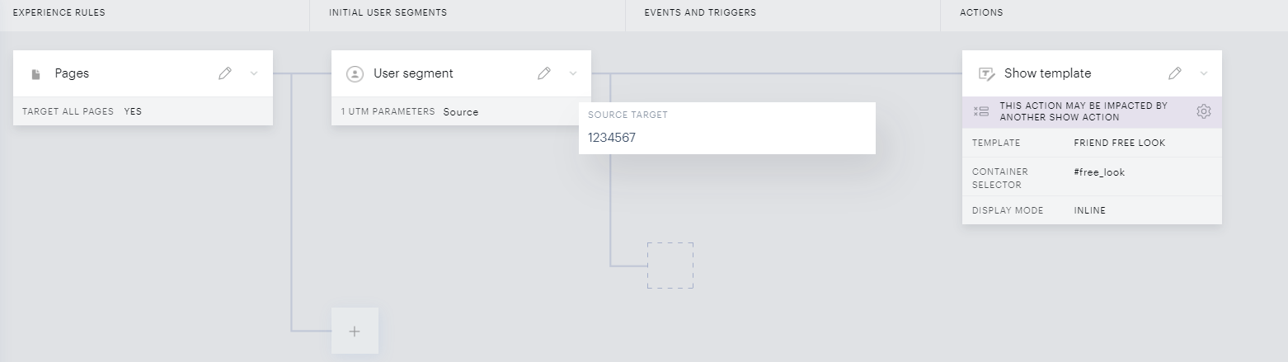Expand the Show template card chevron

pyautogui.click(x=1204, y=73)
